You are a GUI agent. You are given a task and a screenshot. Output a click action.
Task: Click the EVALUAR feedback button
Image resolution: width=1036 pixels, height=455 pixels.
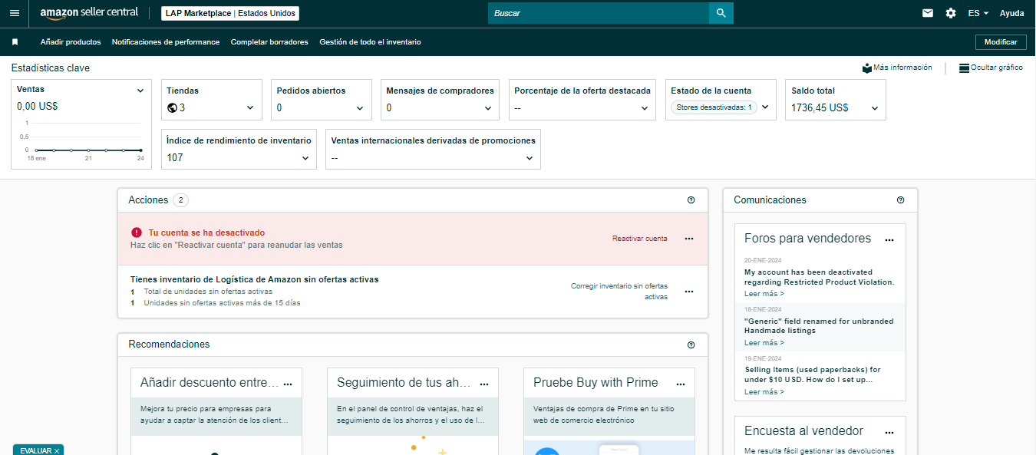35,451
